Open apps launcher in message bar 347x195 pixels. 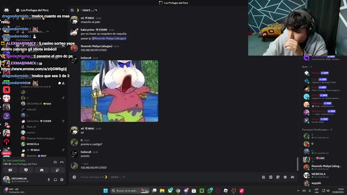(293, 177)
